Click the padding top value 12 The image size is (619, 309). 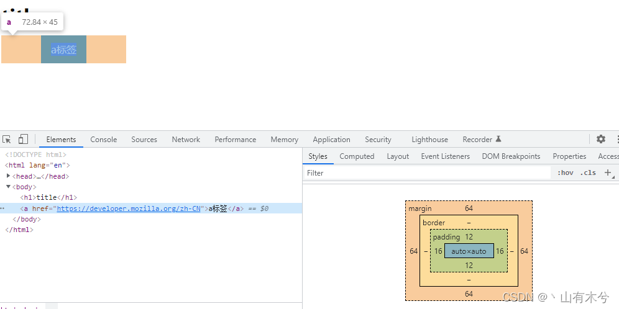(469, 237)
